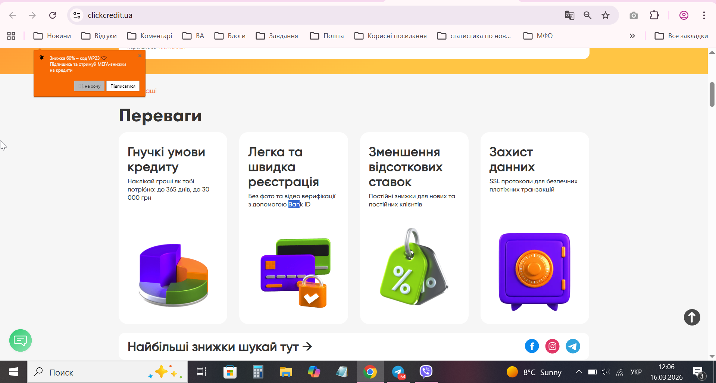
Task: Click the scrollbar down arrow
Action: tap(712, 356)
